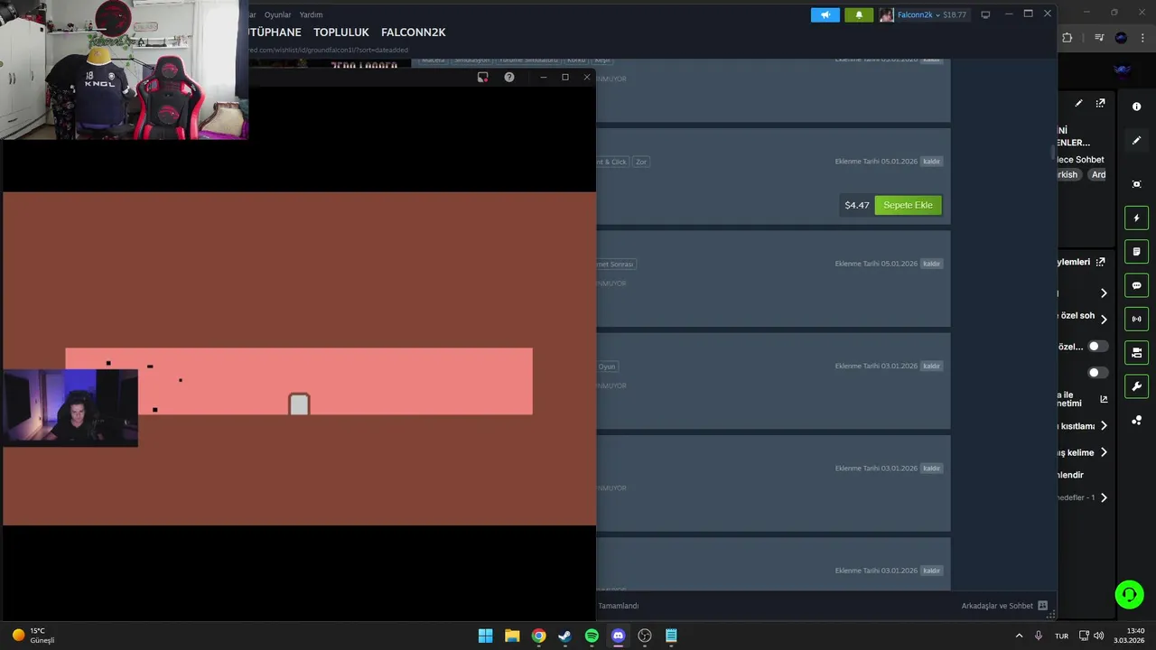This screenshot has width=1156, height=650.
Task: Open the info icon in stream sidebar
Action: tap(1136, 107)
